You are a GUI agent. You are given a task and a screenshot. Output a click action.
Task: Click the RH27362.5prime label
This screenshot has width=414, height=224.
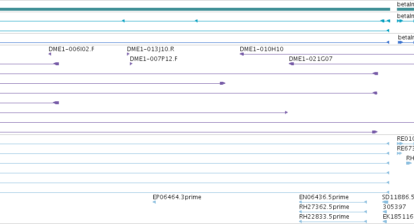point(324,207)
